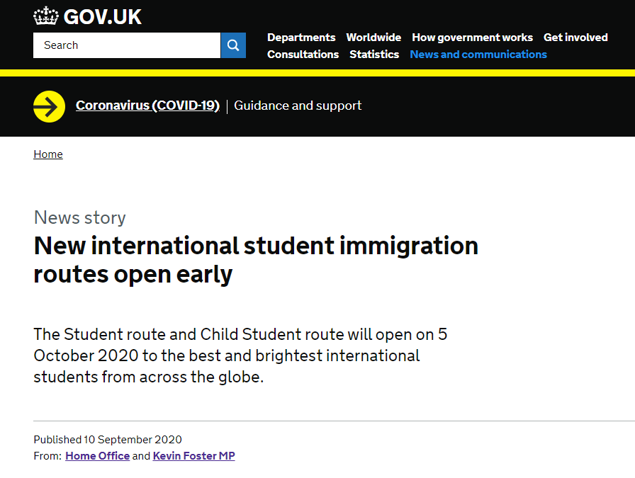Go to the Home breadcrumb
The image size is (635, 478).
click(x=48, y=154)
